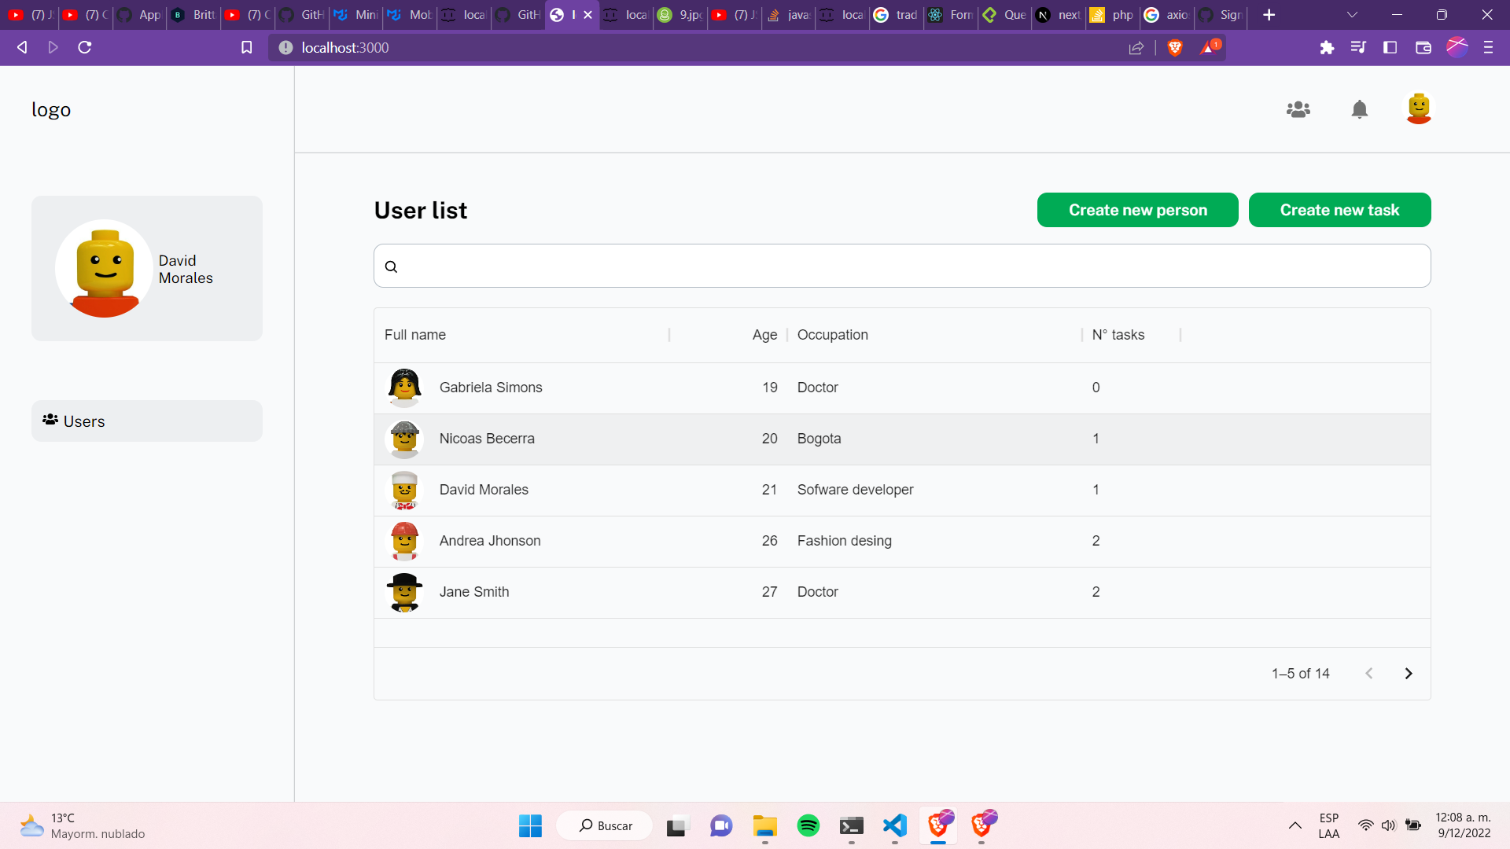Click the search magnifier icon in search box

click(x=391, y=266)
